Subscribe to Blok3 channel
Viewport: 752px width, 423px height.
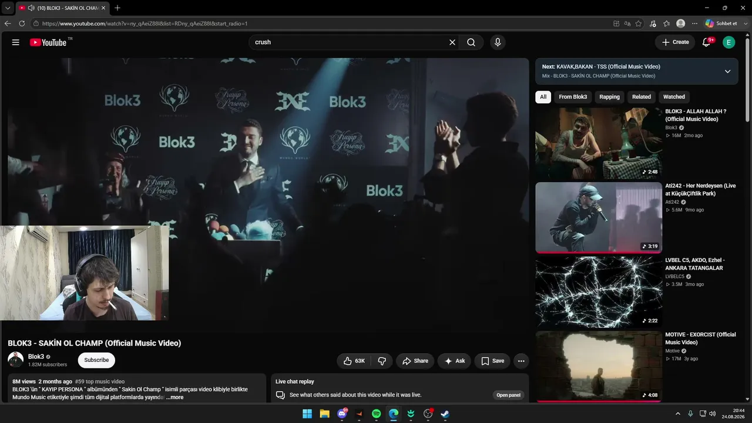[96, 360]
